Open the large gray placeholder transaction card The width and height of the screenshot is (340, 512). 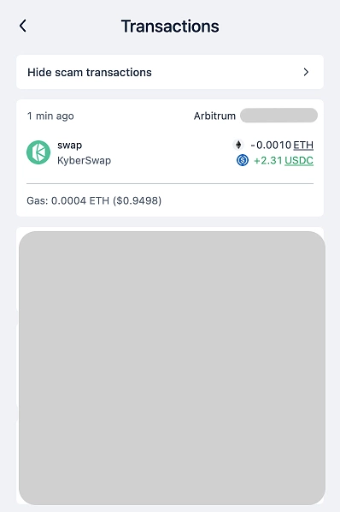point(172,368)
